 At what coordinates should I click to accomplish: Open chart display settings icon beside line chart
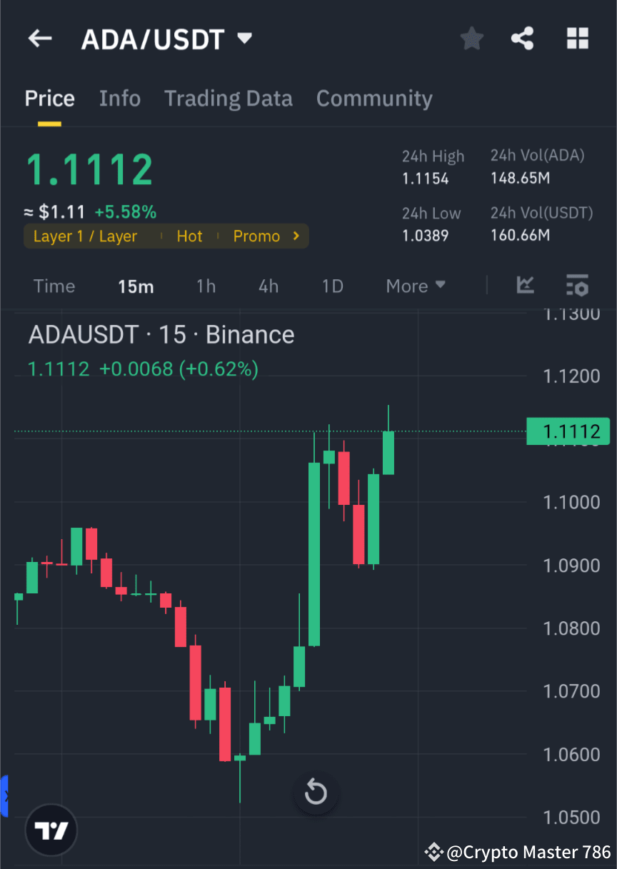578,286
